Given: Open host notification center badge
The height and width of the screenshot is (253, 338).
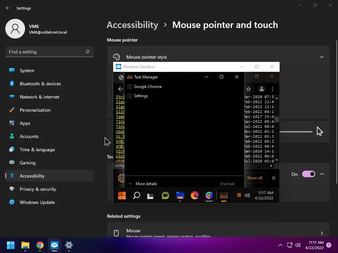Looking at the screenshot, I should pos(329,245).
